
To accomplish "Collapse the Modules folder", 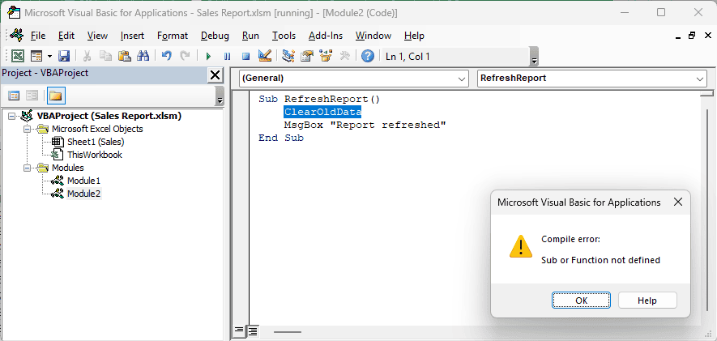I will click(28, 168).
